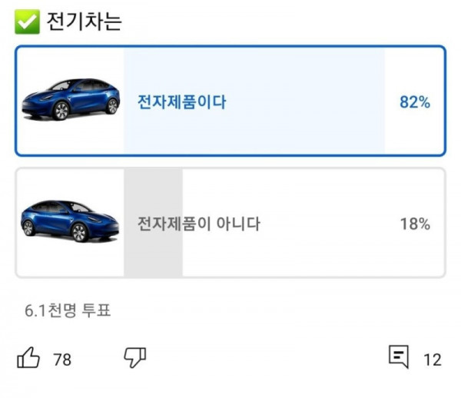Click the thumbs-up like icon

pos(28,357)
